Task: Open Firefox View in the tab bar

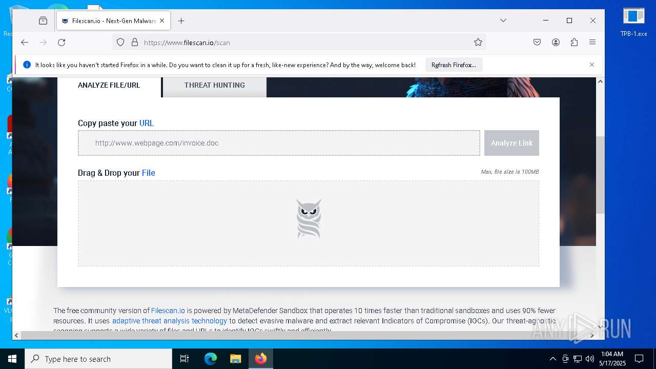Action: tap(43, 21)
